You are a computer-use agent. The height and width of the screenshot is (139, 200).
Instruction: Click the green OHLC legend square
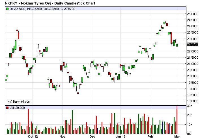(7, 9)
